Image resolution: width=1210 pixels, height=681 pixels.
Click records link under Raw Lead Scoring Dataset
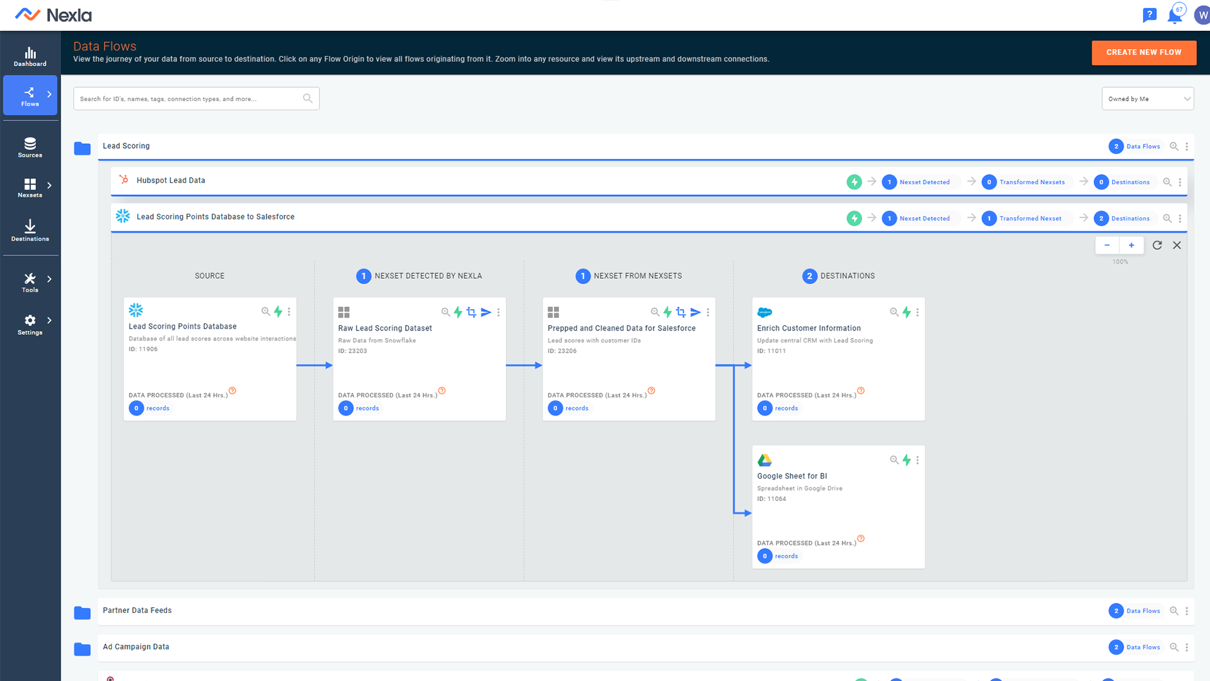[367, 409]
